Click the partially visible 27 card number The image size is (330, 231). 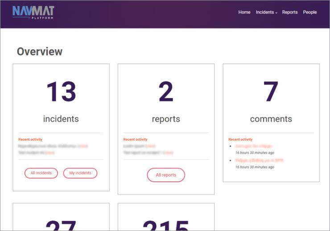pos(61,225)
